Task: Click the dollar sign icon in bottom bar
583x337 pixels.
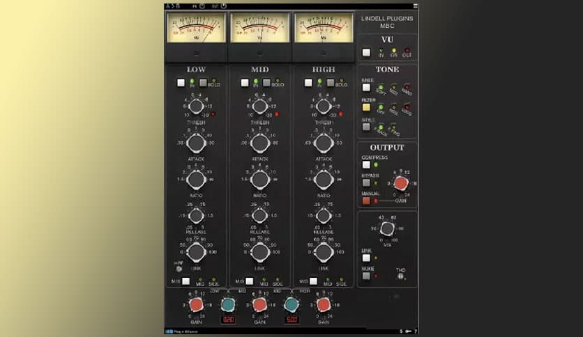Action: pos(401,331)
